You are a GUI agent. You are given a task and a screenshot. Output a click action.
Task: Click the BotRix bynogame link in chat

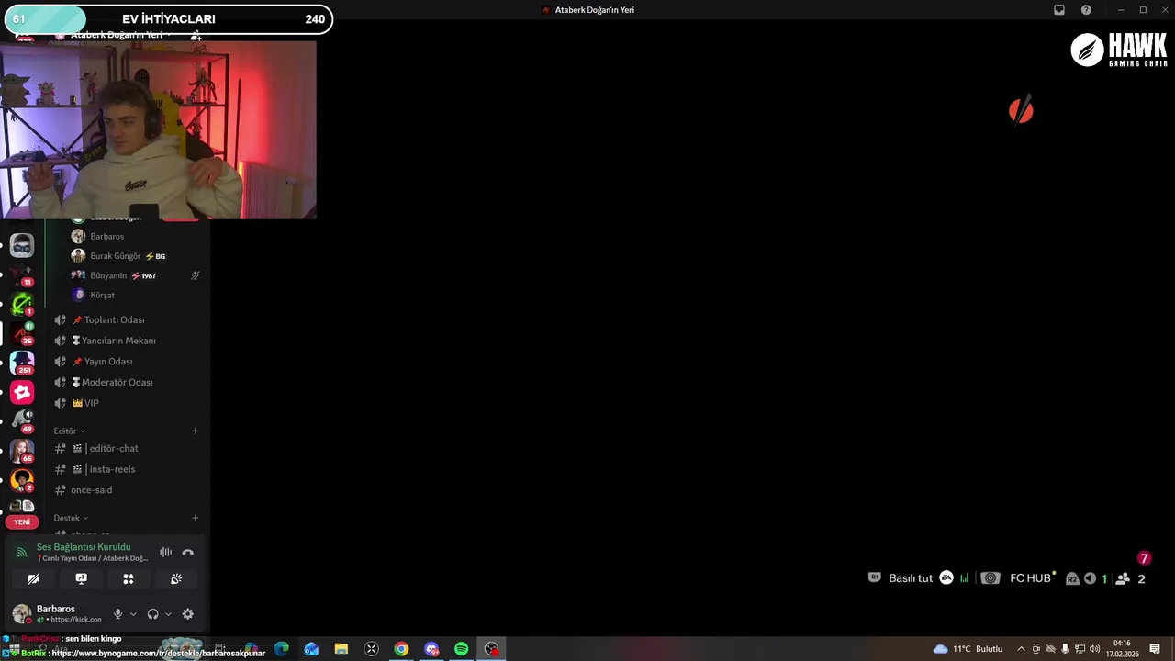(159, 653)
